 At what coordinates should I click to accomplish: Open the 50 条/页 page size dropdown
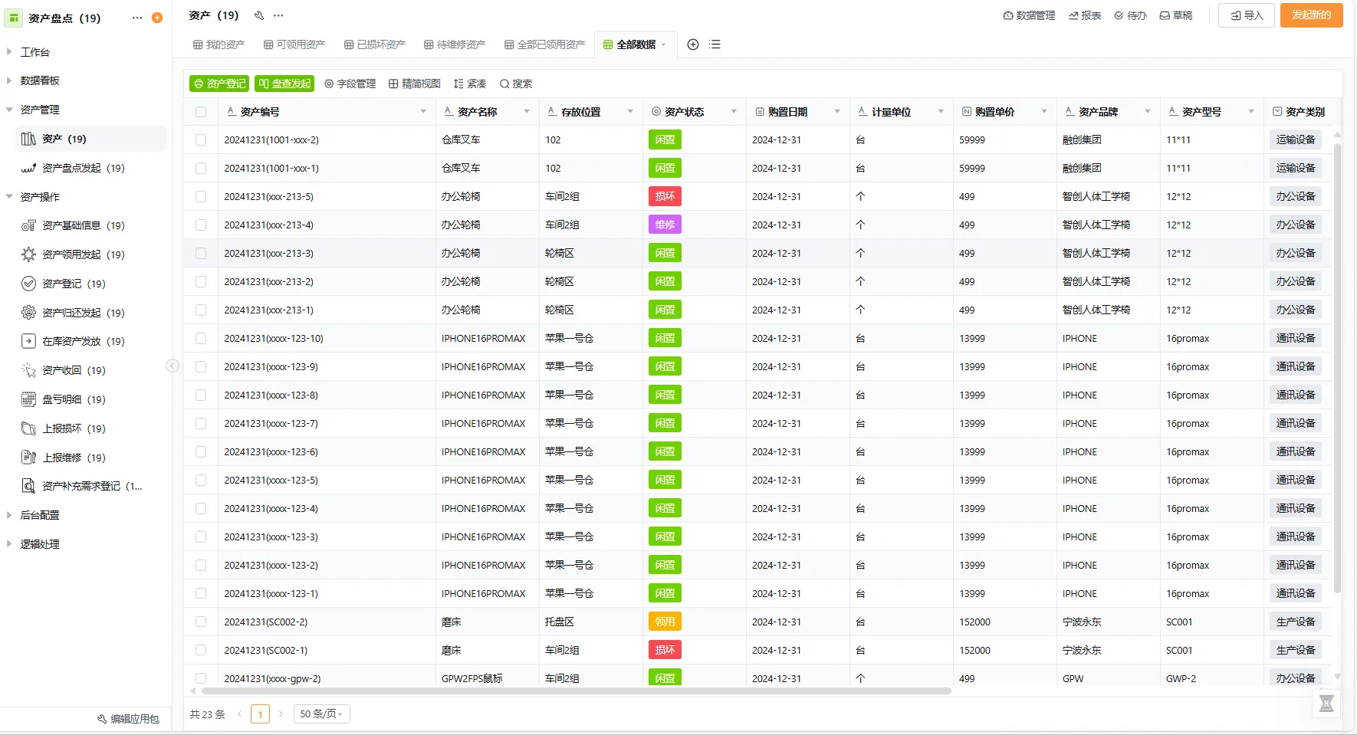(x=320, y=714)
